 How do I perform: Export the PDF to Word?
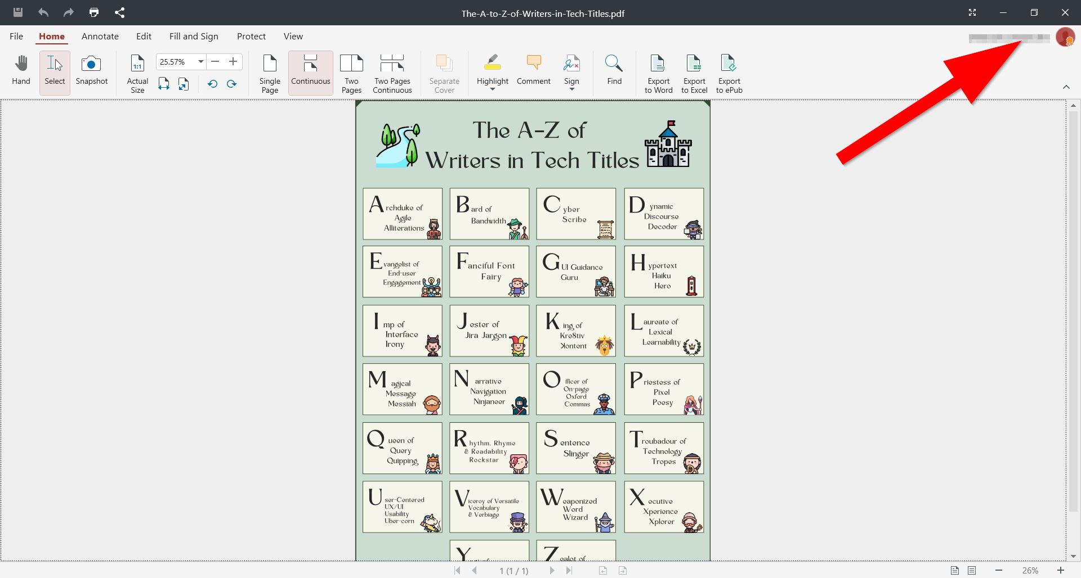[x=658, y=74]
